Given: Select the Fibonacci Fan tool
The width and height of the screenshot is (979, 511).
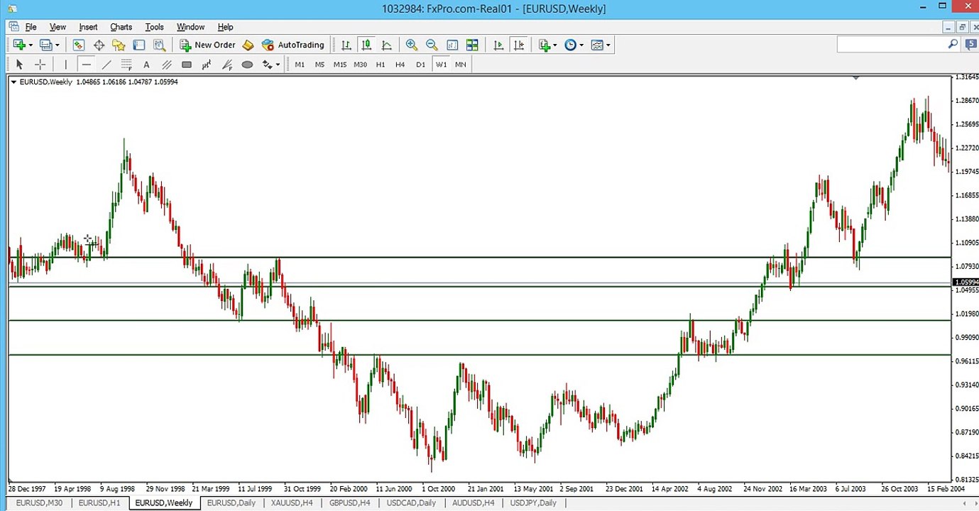Looking at the screenshot, I should (227, 65).
